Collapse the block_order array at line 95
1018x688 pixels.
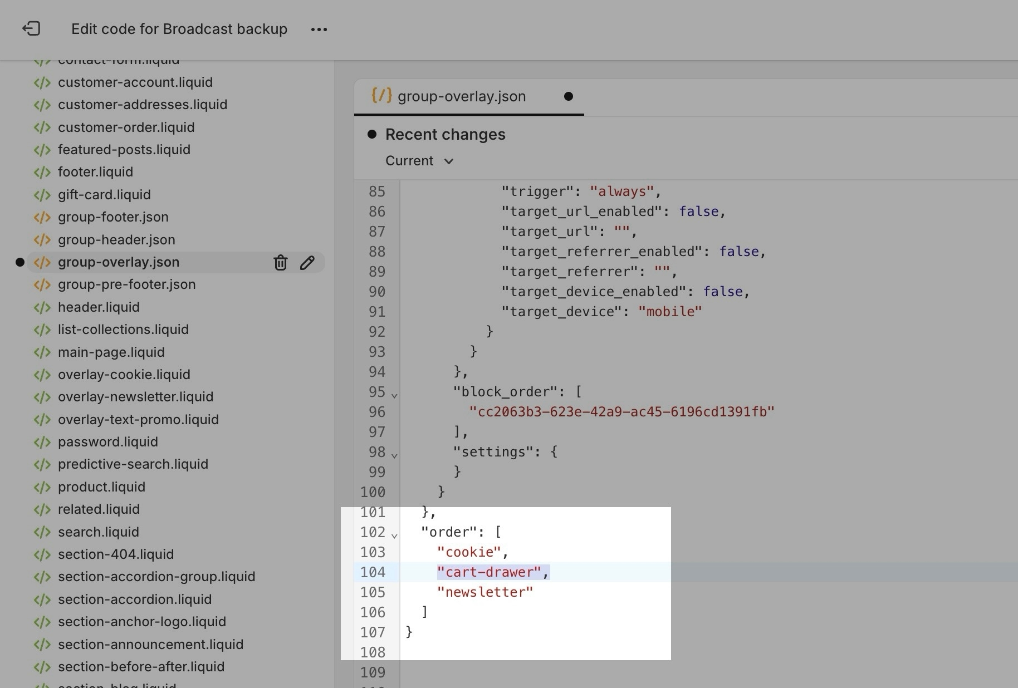[x=394, y=395]
